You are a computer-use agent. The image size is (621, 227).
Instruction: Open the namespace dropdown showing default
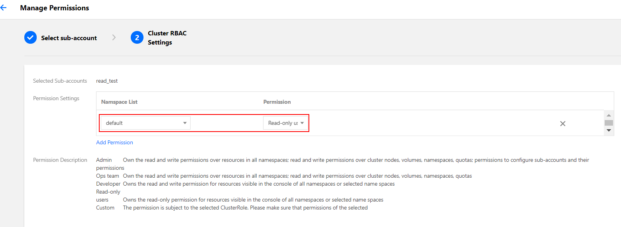pyautogui.click(x=145, y=123)
